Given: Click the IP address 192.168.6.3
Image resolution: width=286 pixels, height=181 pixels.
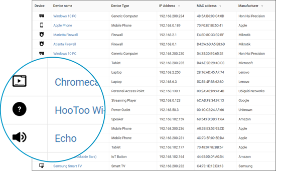Looking at the screenshot, I should coord(168,82).
